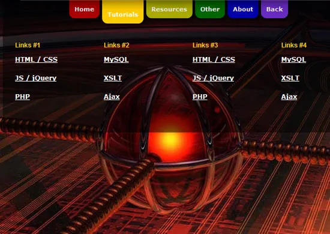Click the Links #1 column heading
Image resolution: width=330 pixels, height=234 pixels.
pyautogui.click(x=28, y=45)
